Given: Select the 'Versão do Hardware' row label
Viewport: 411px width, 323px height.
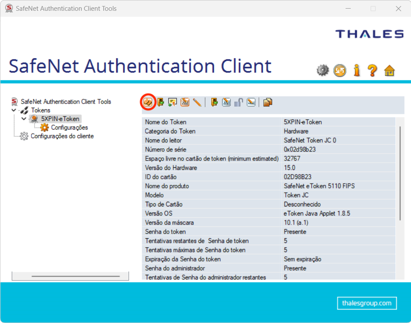Looking at the screenshot, I should [171, 168].
